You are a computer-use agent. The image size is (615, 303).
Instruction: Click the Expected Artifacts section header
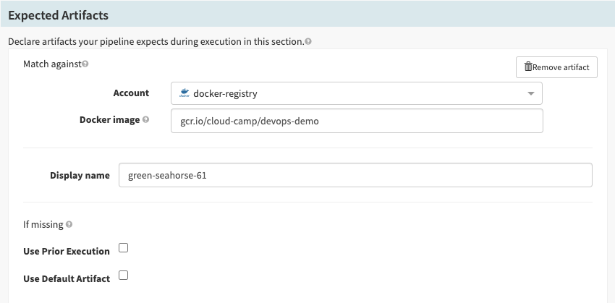pos(58,15)
